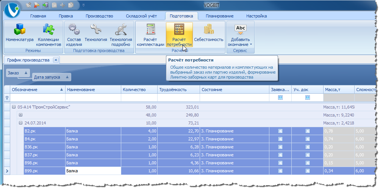The width and height of the screenshot is (380, 189).
Task: Collapse the 05-A14 "ПромСтройСервис" group
Action: (x=14, y=107)
